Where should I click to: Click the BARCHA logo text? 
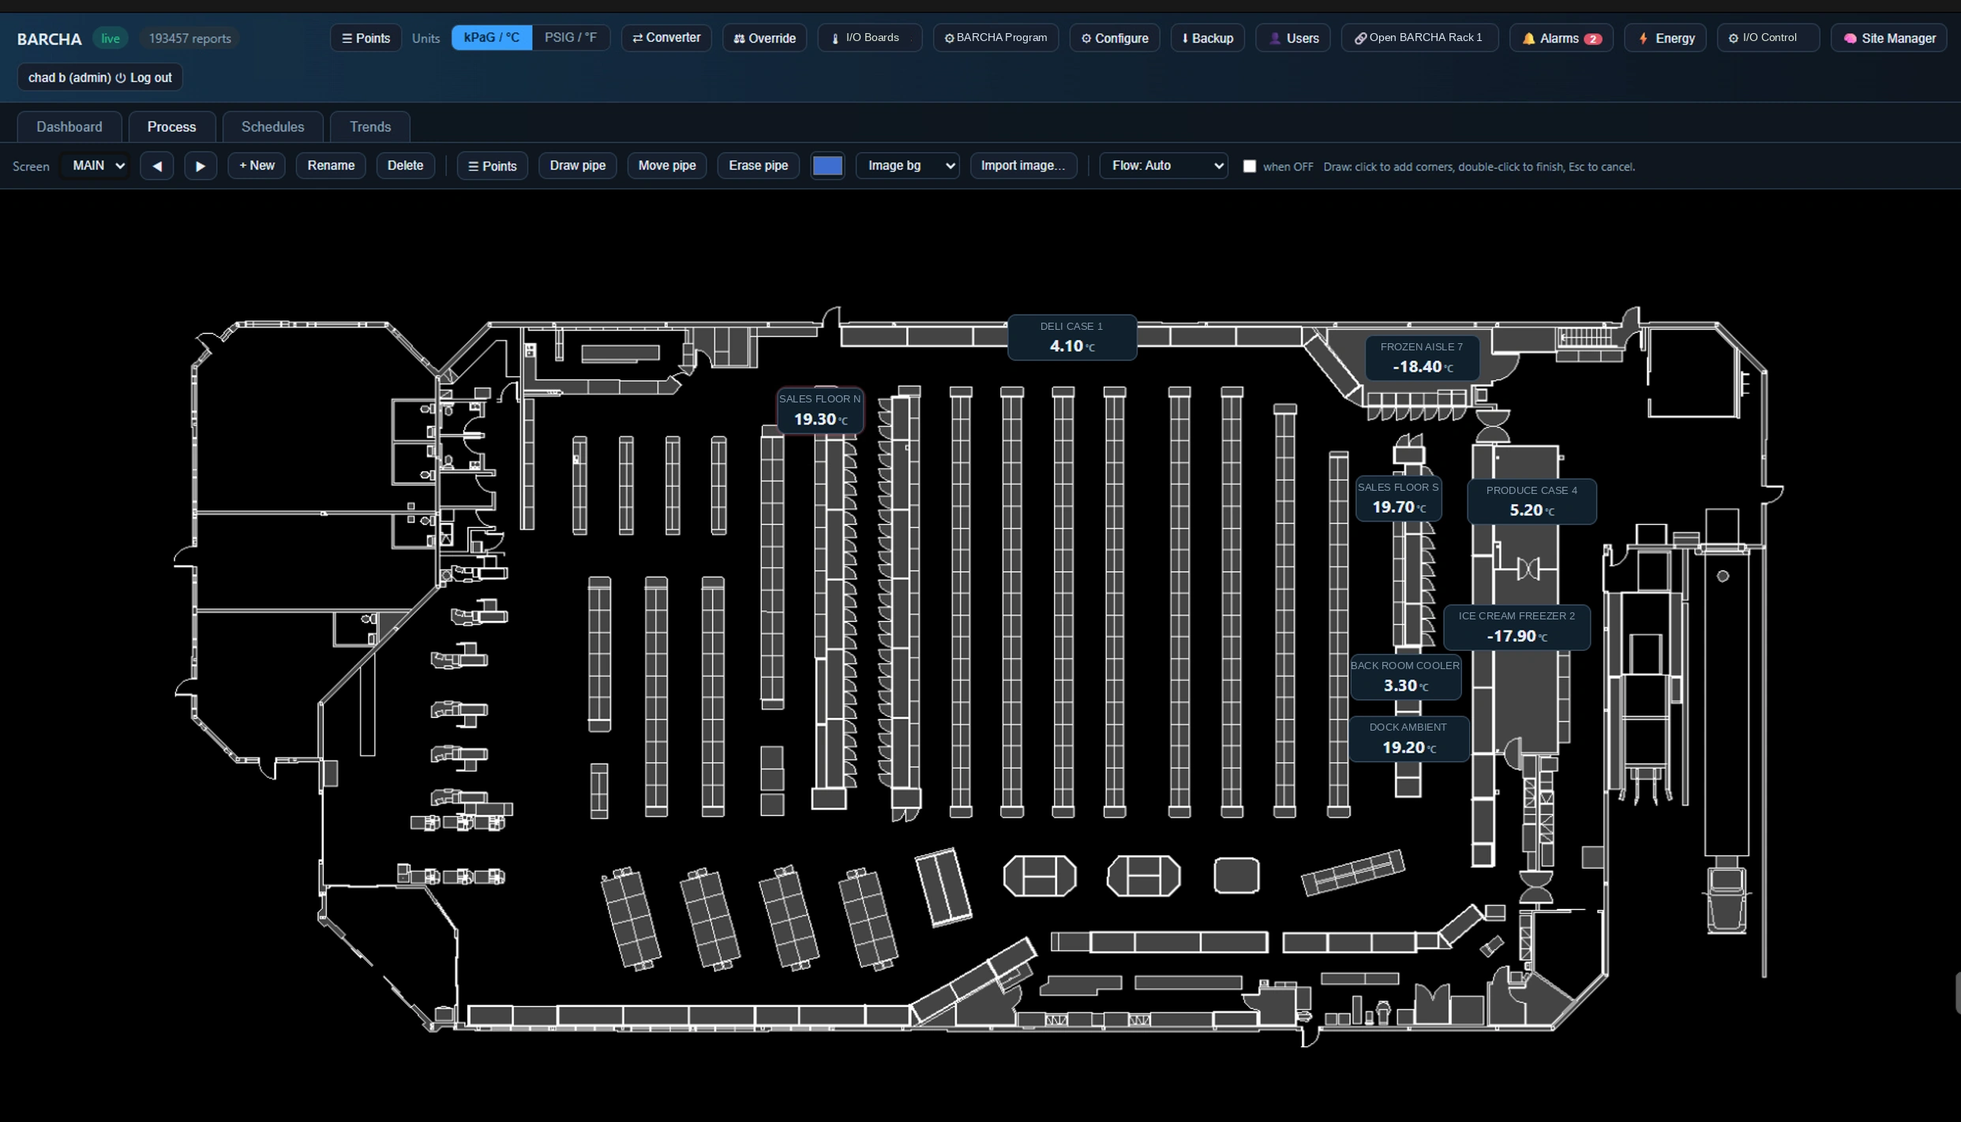pos(49,39)
